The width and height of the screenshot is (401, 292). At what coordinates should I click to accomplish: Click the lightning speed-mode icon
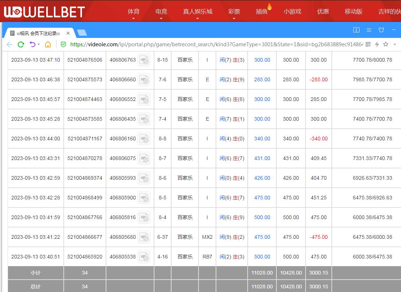(x=377, y=44)
